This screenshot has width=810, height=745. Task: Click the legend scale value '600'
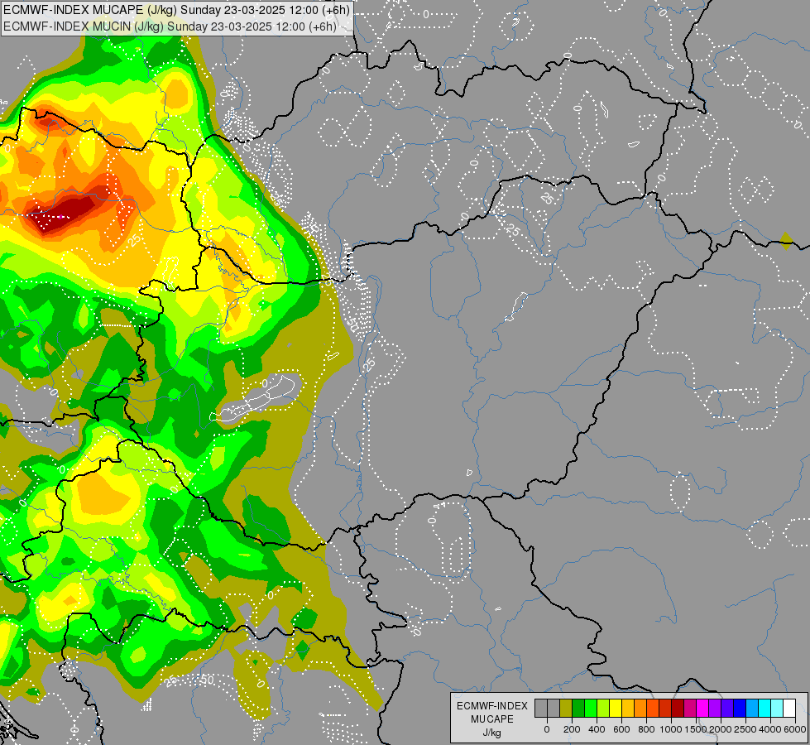[x=621, y=729]
